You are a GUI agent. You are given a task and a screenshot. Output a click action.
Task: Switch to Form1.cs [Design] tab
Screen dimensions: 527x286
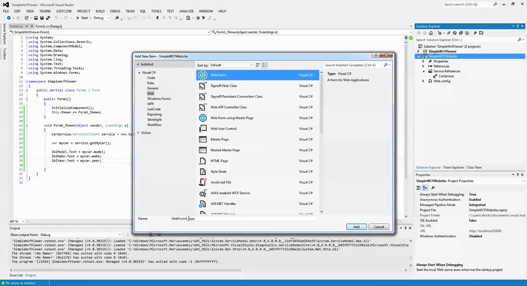pyautogui.click(x=49, y=26)
